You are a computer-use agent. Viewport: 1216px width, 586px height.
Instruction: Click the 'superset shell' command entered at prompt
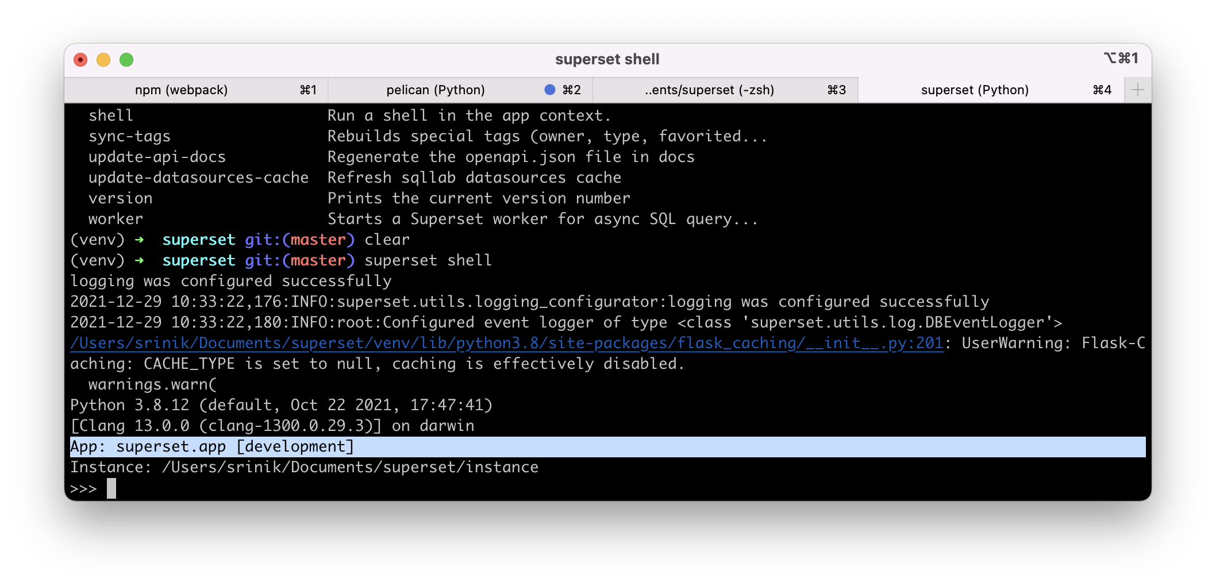(x=428, y=260)
